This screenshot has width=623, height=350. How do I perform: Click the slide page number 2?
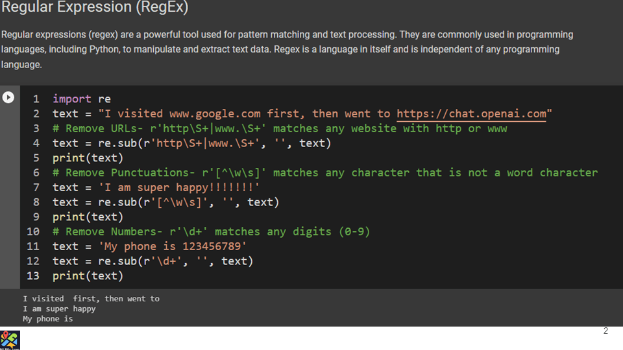tap(605, 331)
